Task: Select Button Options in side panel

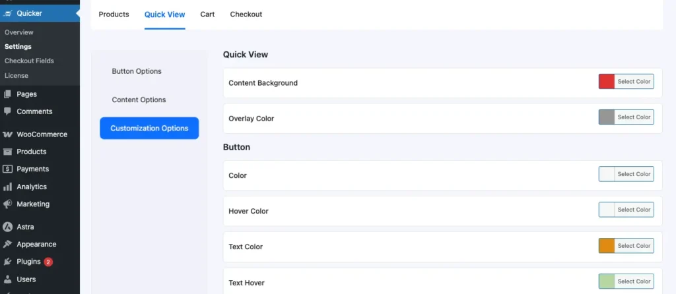Action: pos(137,71)
